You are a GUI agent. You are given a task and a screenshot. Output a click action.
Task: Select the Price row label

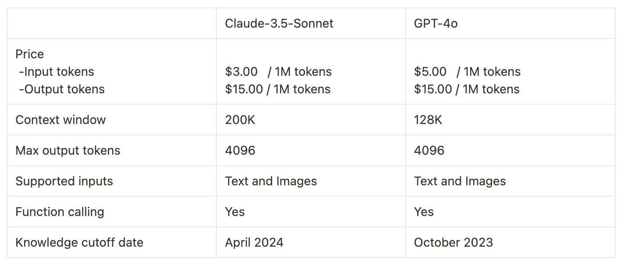tap(30, 54)
